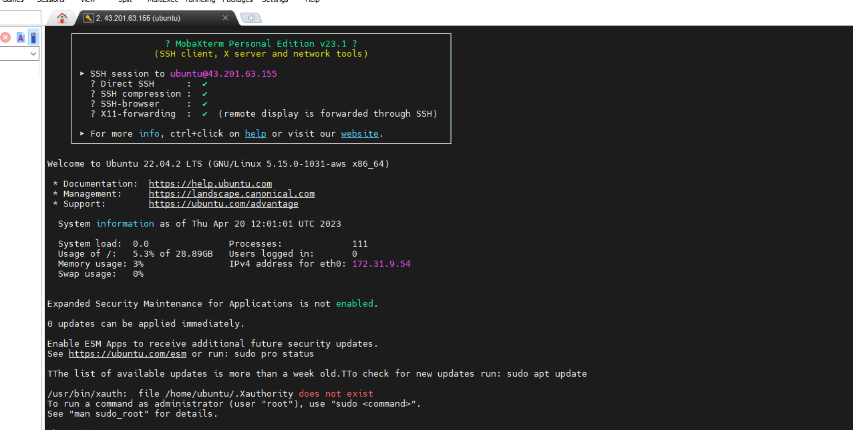Click the 'SSH-browser' status line
The image size is (853, 430).
coord(149,103)
